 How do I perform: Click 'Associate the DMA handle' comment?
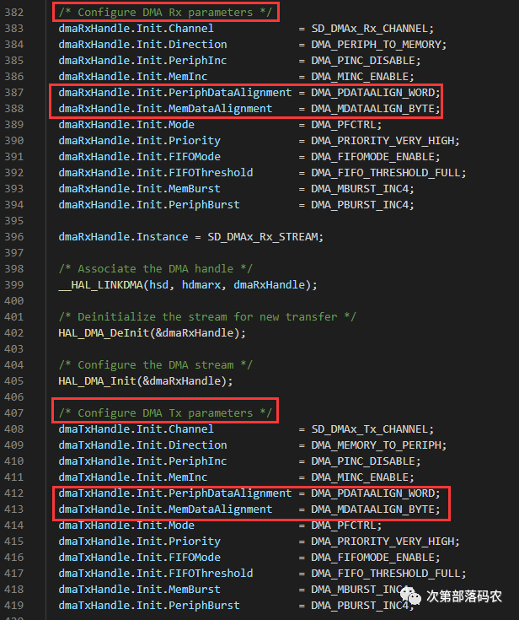155,269
